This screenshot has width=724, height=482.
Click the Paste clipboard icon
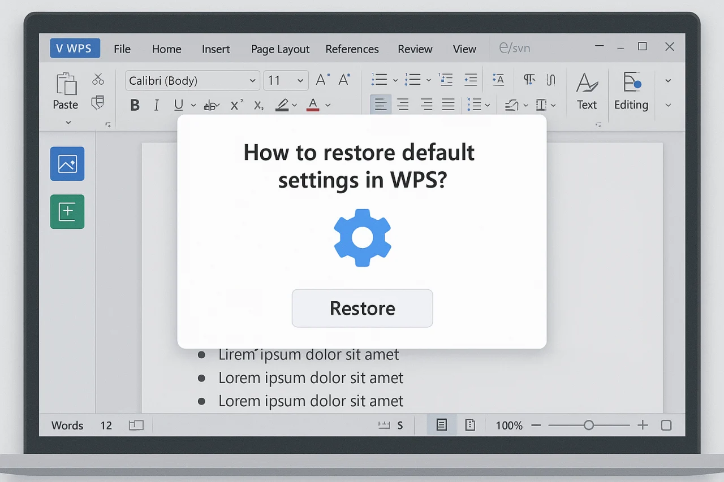(66, 84)
